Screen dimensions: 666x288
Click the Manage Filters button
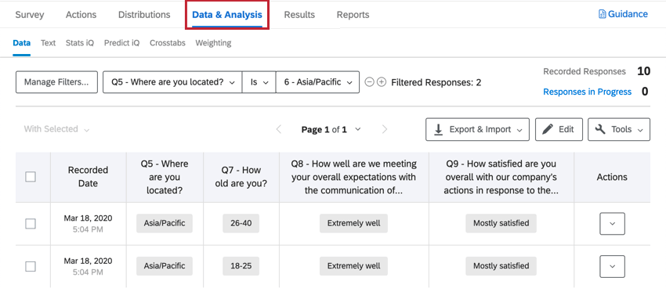click(56, 82)
